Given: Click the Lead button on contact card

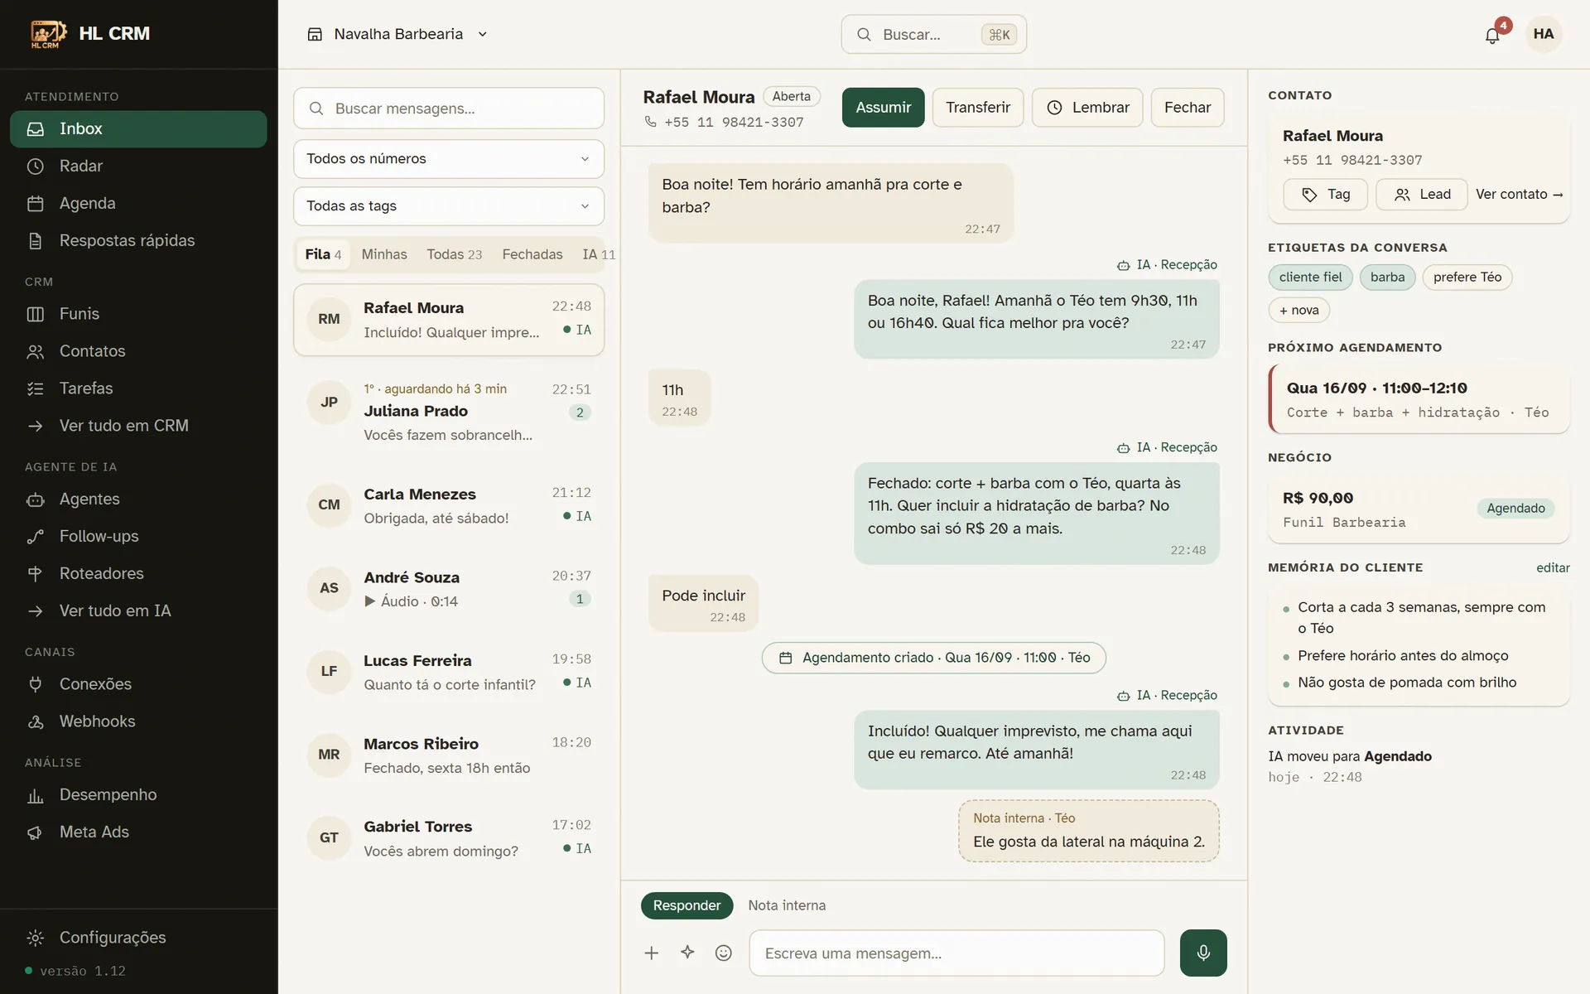Looking at the screenshot, I should coord(1422,195).
